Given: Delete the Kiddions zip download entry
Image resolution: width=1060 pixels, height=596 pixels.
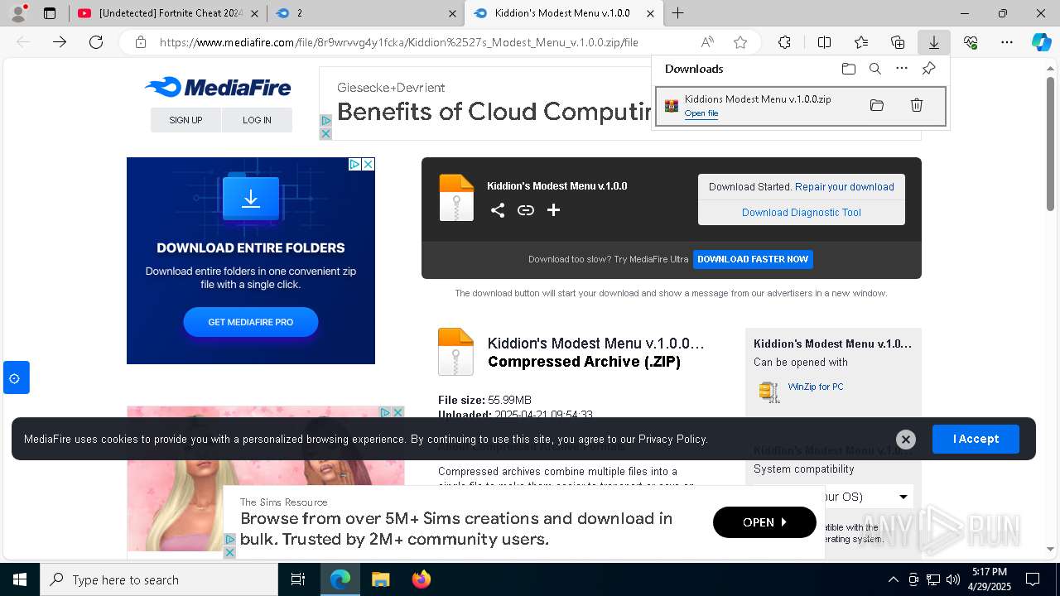Looking at the screenshot, I should pos(917,105).
